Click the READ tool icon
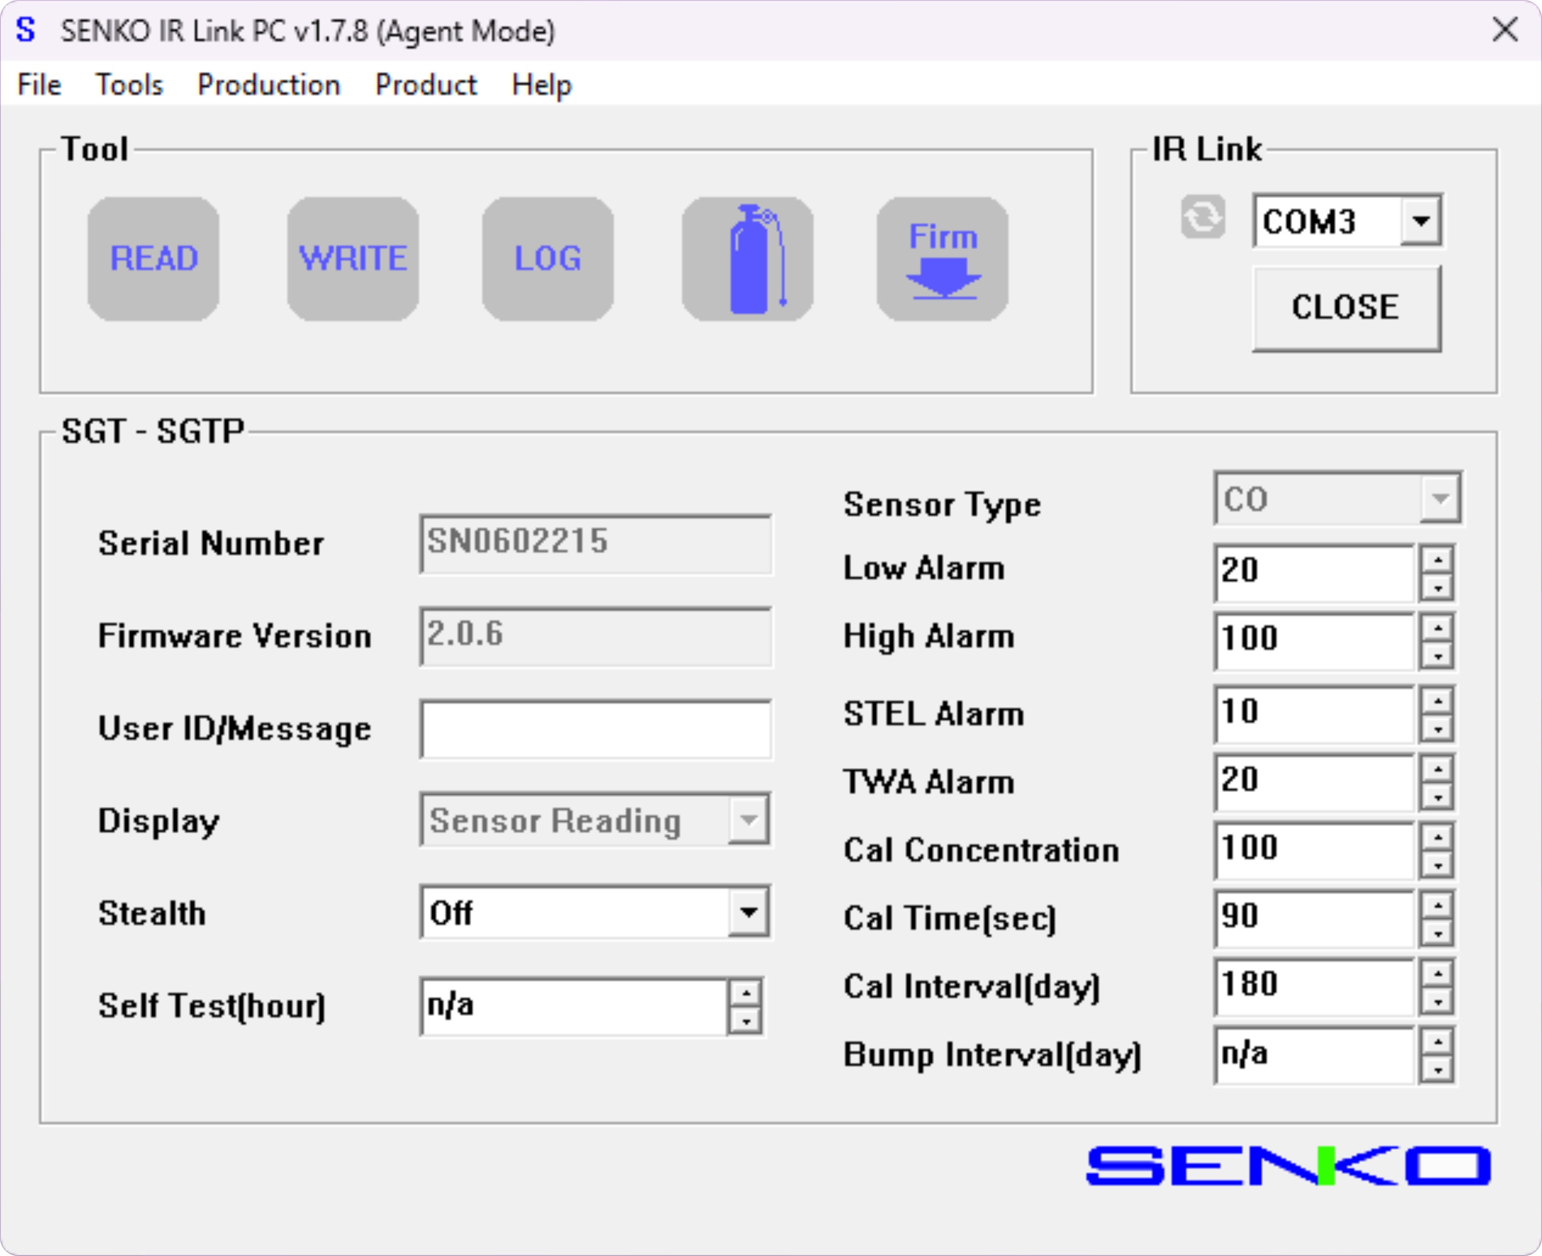 [x=153, y=258]
